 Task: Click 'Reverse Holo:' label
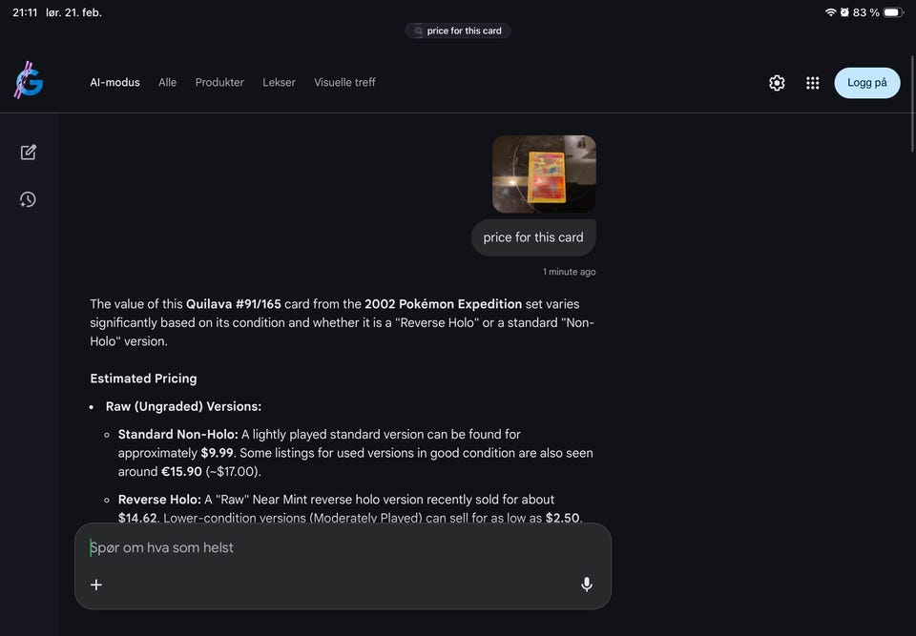(x=159, y=500)
